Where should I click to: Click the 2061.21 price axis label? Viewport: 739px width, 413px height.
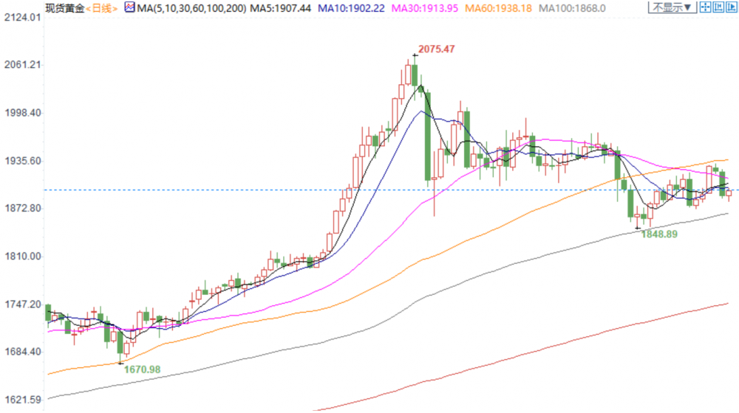tap(21, 65)
